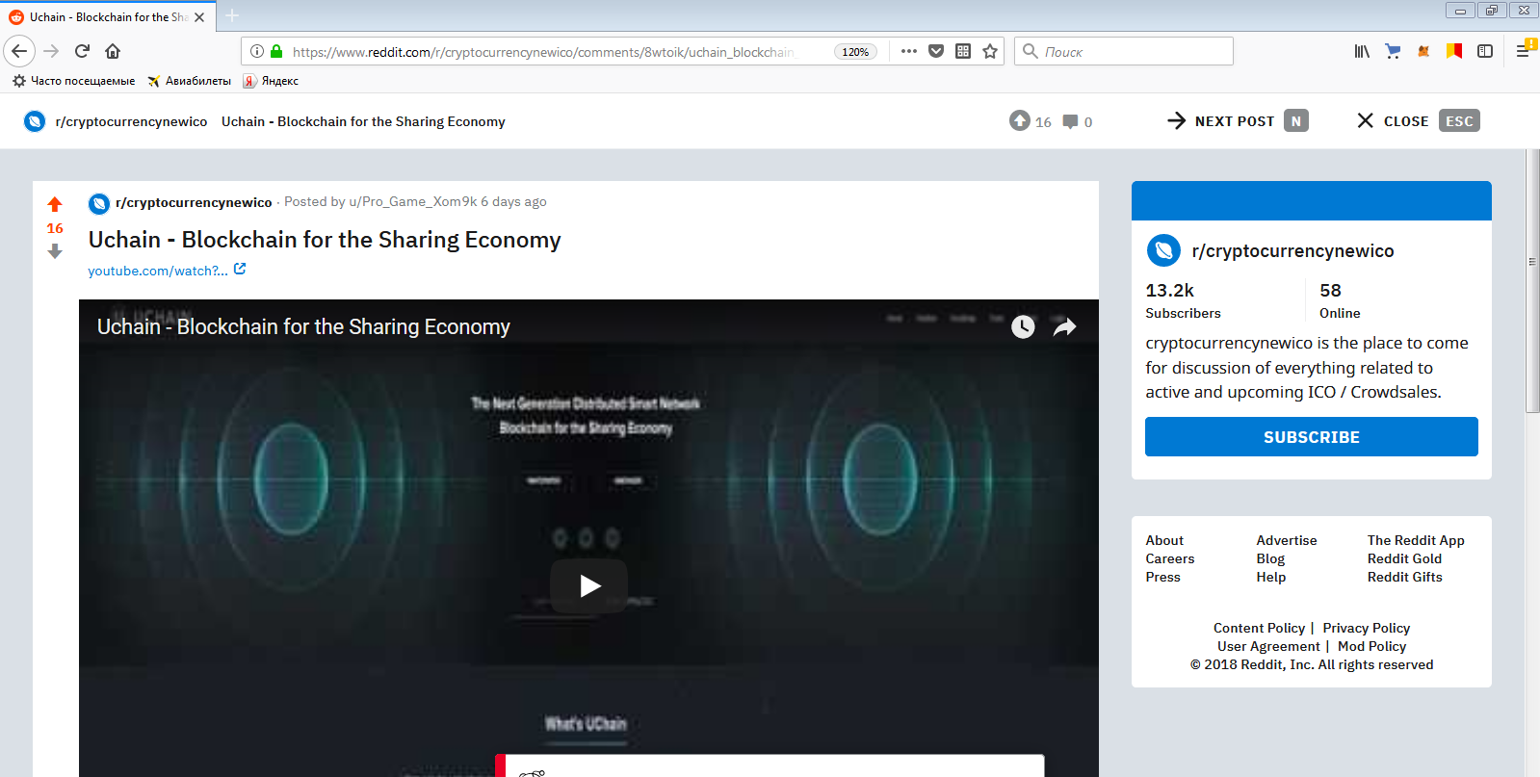Image resolution: width=1540 pixels, height=777 pixels.
Task: Open the Яндекс bookmark
Action: 271,81
